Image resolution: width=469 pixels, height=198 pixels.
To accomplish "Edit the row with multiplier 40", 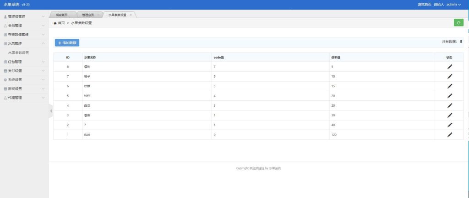I will tap(449, 125).
